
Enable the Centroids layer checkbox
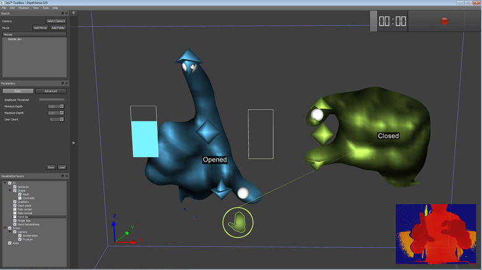tap(20, 198)
